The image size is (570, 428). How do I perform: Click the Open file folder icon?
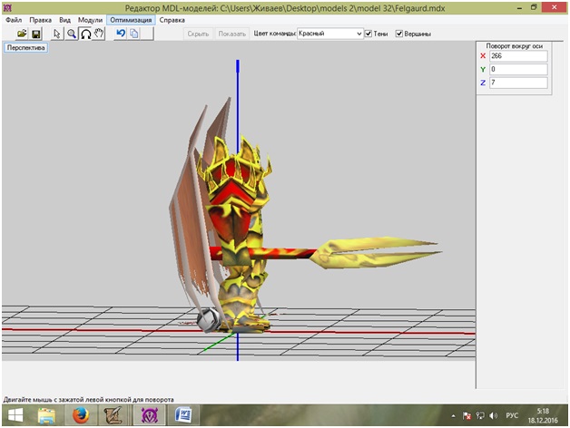[x=22, y=34]
